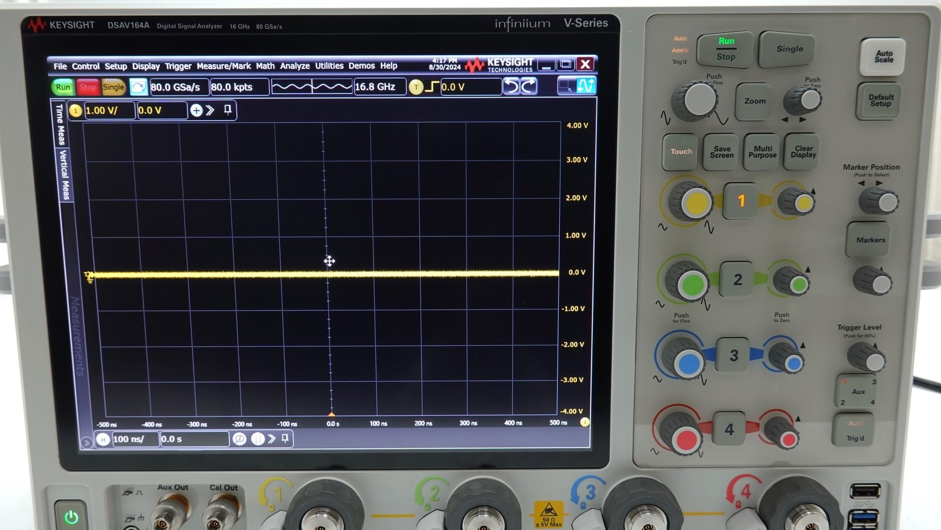This screenshot has width=941, height=530.
Task: Click the channel 1 ground marker at left edge
Action: (x=89, y=276)
